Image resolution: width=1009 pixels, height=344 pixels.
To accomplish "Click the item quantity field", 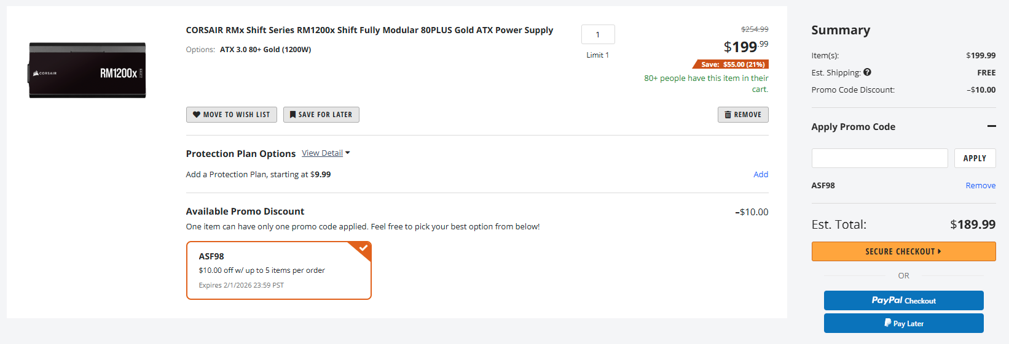I will (x=597, y=35).
